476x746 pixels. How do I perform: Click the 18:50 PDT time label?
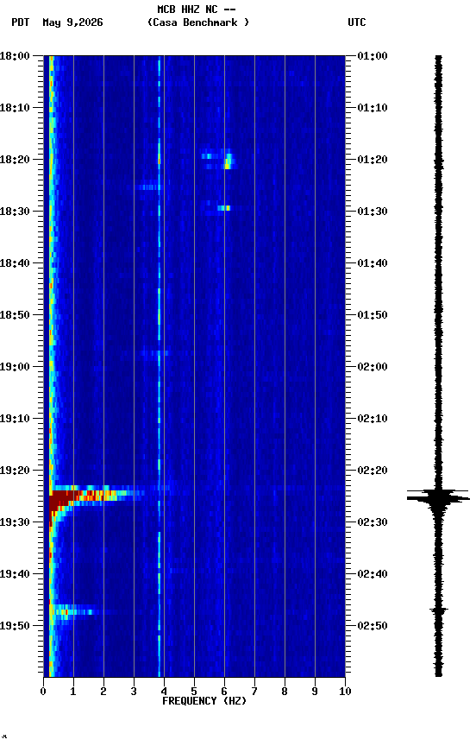(x=15, y=315)
